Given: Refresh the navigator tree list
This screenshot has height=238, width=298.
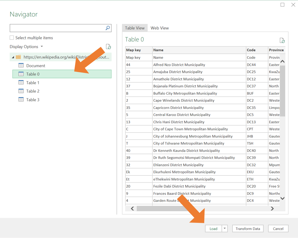Looking at the screenshot, I should (x=108, y=46).
